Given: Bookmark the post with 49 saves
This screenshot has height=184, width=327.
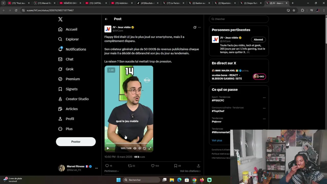Looking at the screenshot, I should pos(176,166).
